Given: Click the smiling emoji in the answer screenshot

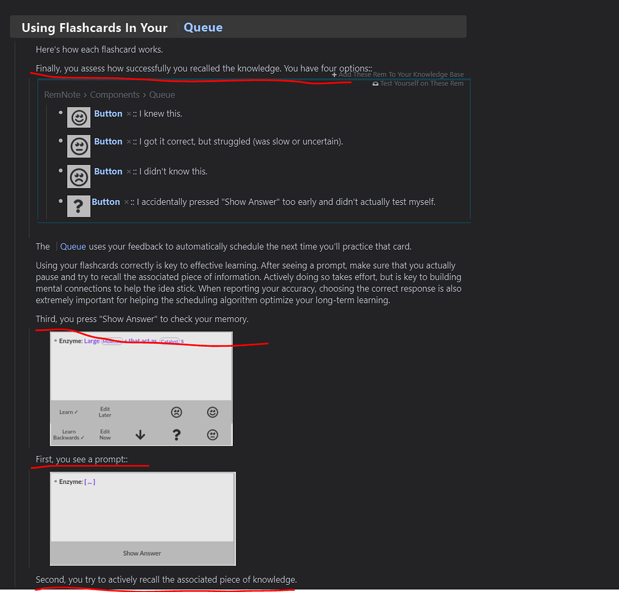Looking at the screenshot, I should [x=212, y=412].
